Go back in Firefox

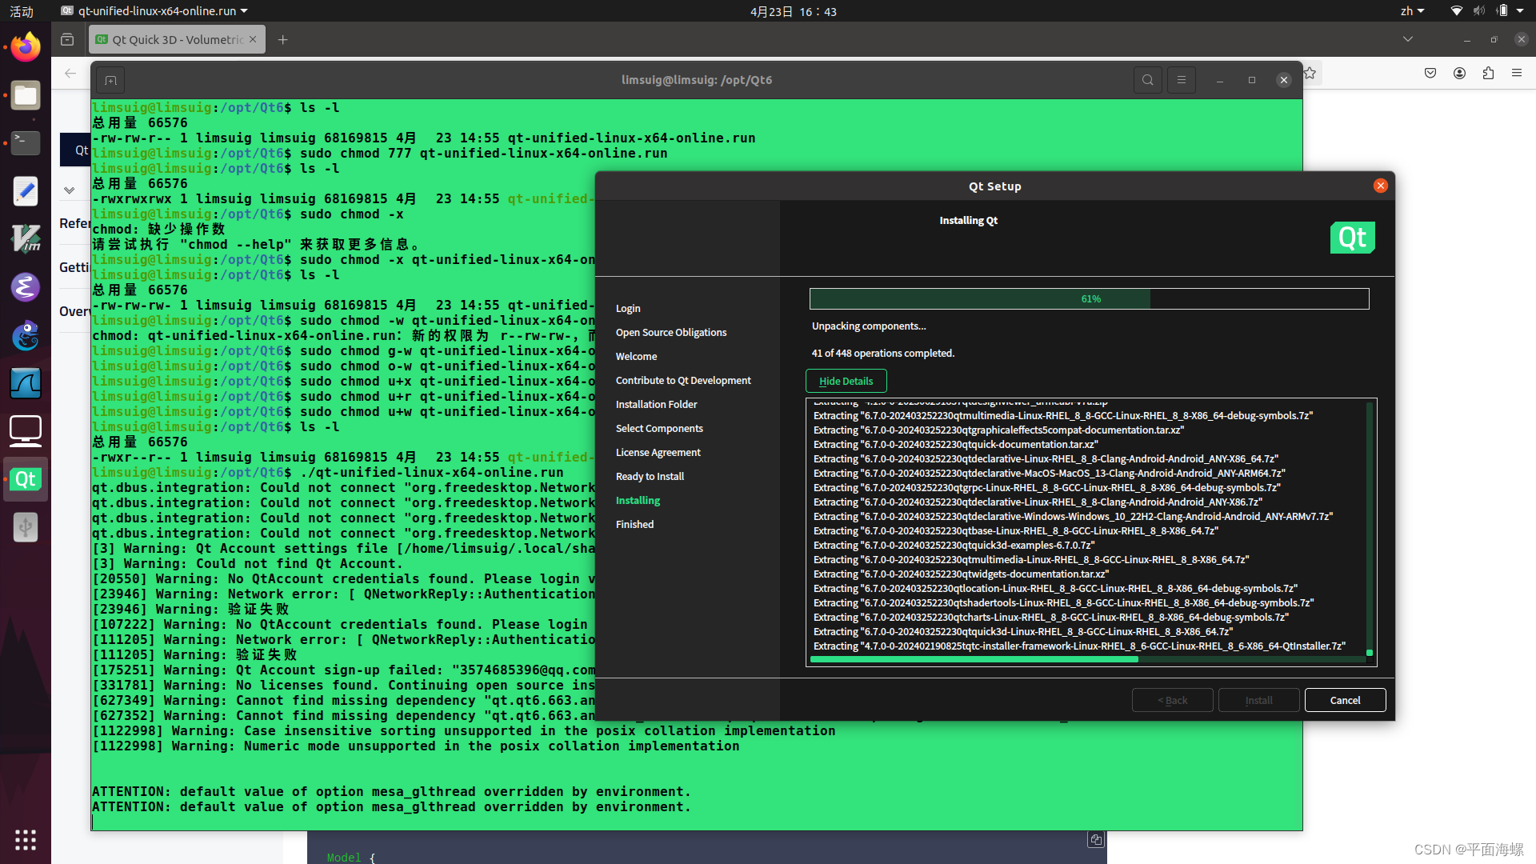coord(70,73)
